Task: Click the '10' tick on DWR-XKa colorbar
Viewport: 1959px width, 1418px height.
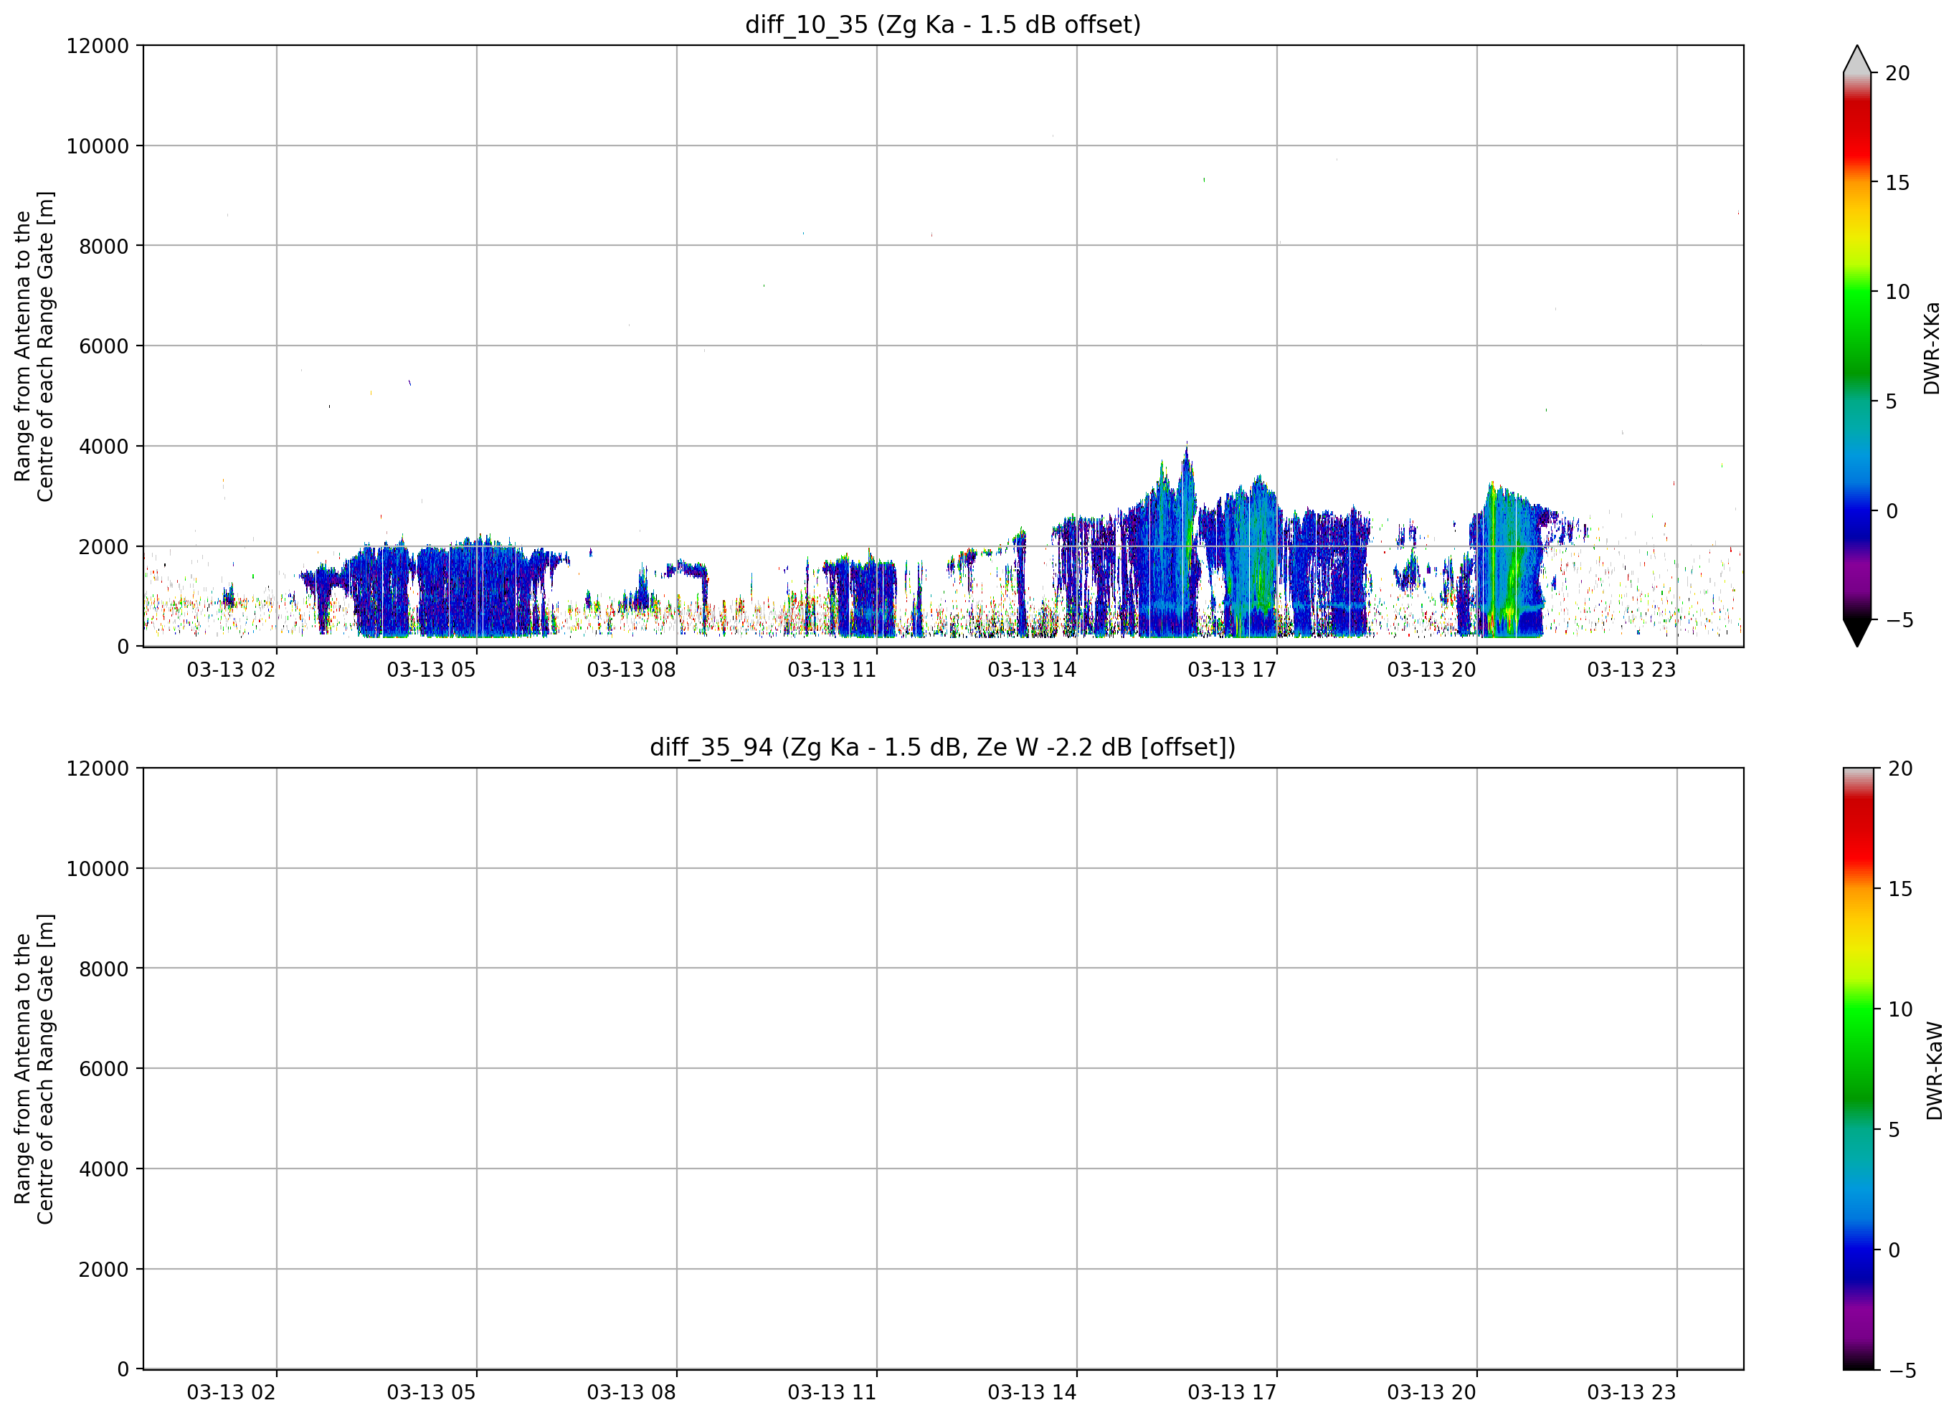Action: pyautogui.click(x=1897, y=292)
